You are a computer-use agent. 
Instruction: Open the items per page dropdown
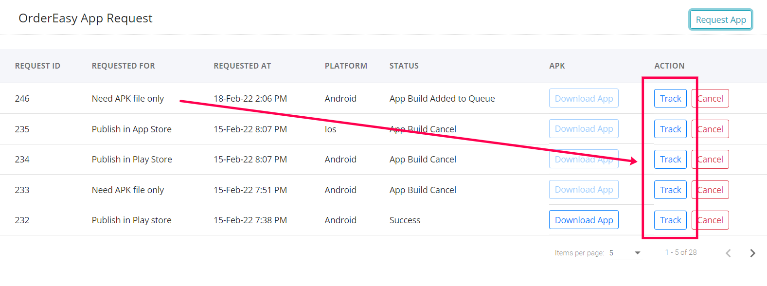tap(626, 253)
